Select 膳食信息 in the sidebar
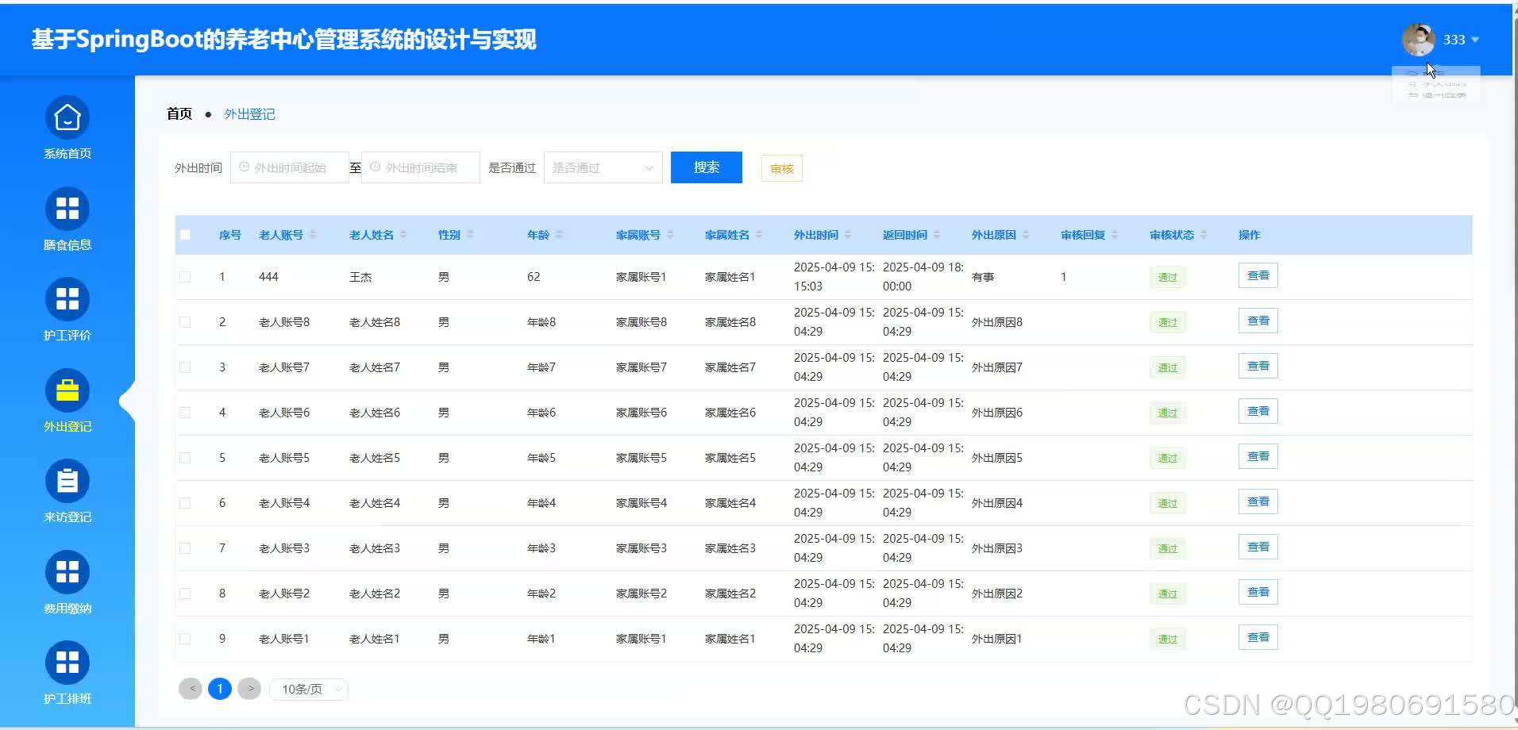The width and height of the screenshot is (1518, 730). tap(67, 220)
